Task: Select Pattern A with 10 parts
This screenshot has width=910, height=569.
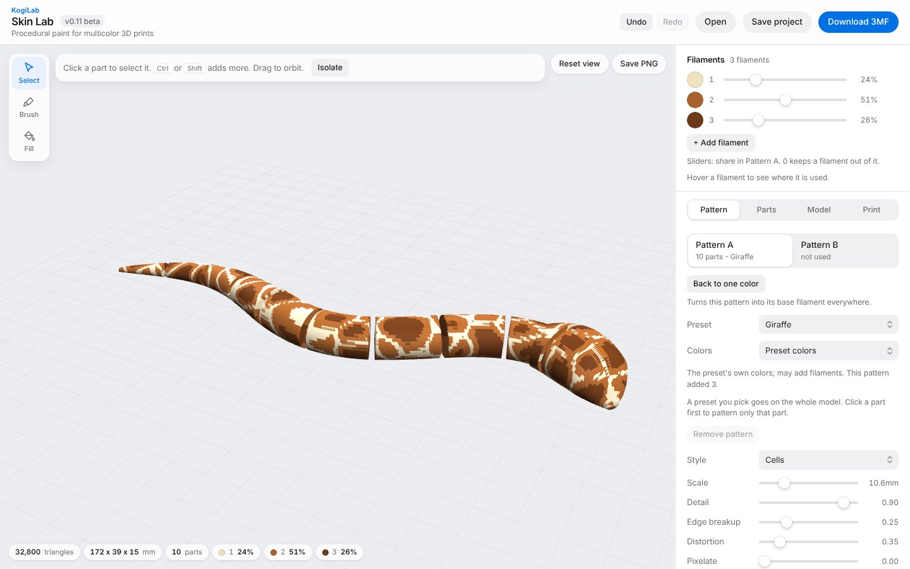Action: [x=740, y=250]
